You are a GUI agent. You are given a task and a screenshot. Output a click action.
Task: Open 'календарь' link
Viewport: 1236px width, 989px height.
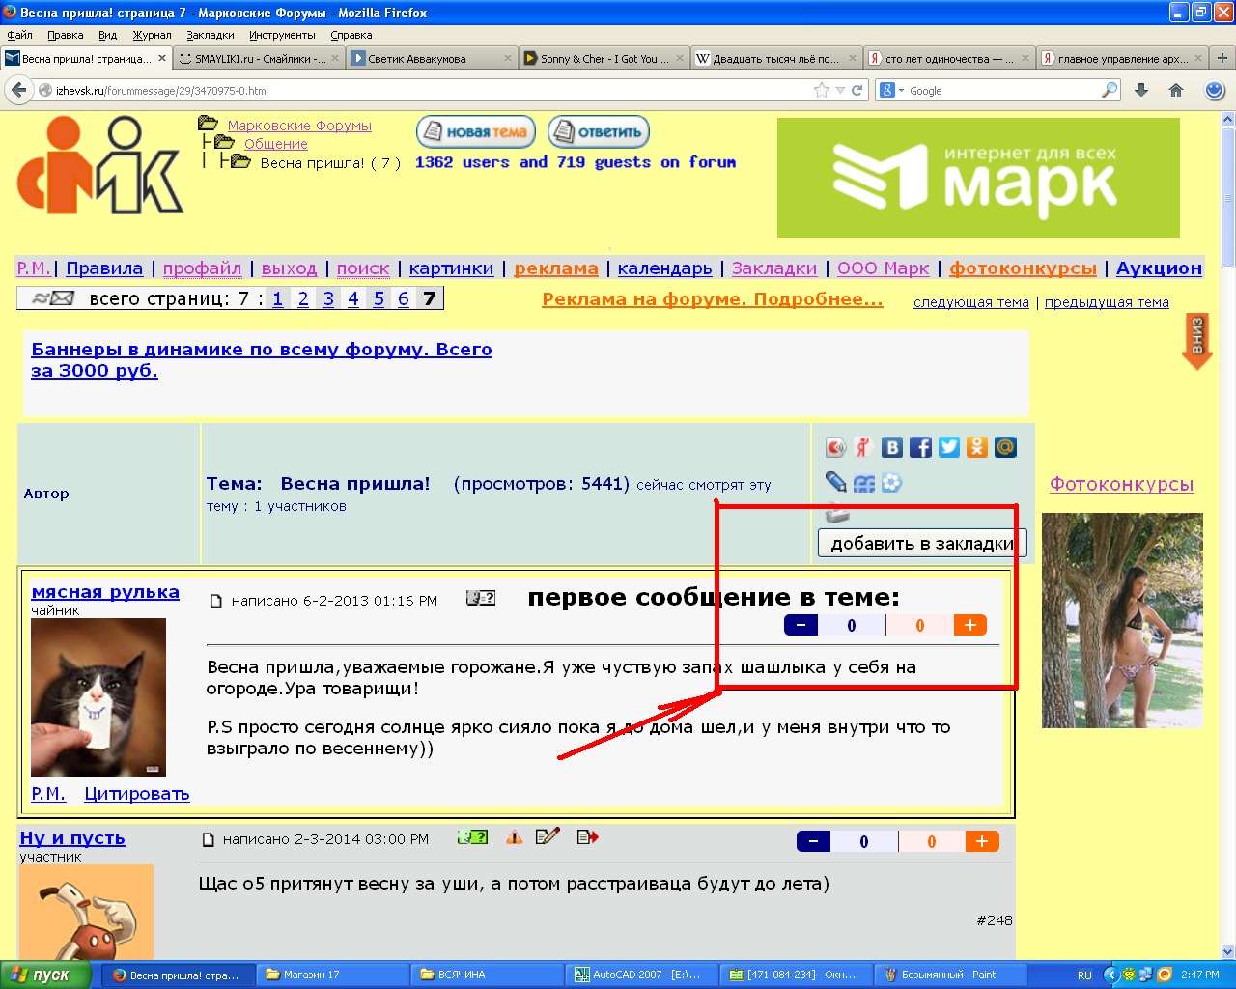[664, 268]
